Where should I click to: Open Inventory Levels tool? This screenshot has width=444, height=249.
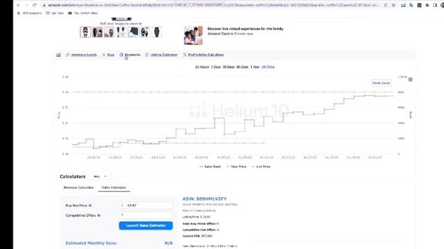click(x=81, y=55)
